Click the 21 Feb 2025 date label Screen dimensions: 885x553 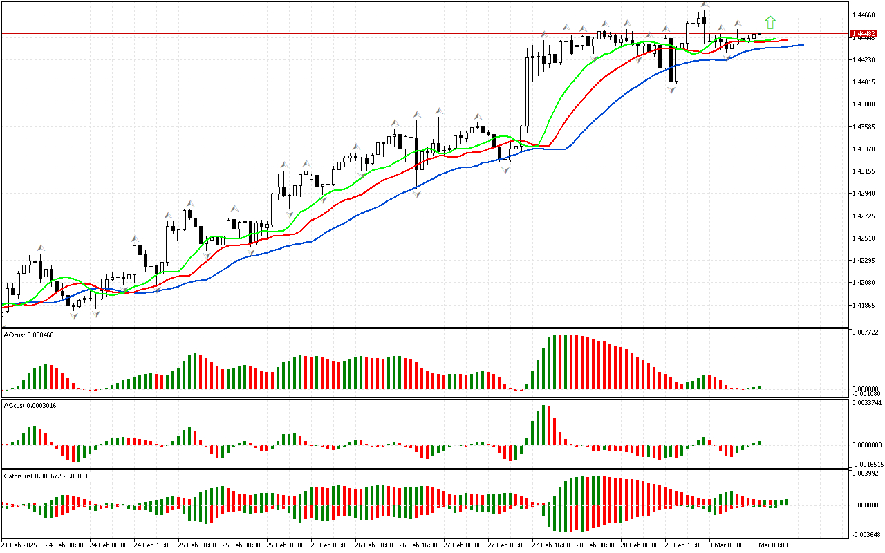coord(21,545)
